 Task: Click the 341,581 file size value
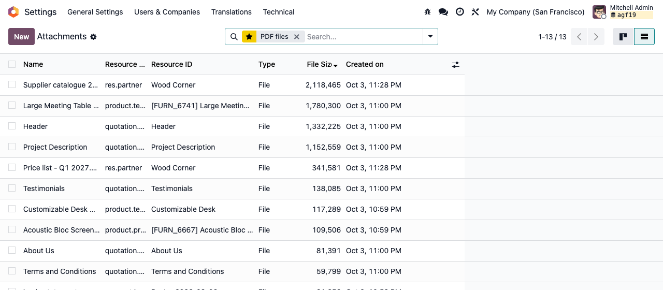pyautogui.click(x=326, y=168)
